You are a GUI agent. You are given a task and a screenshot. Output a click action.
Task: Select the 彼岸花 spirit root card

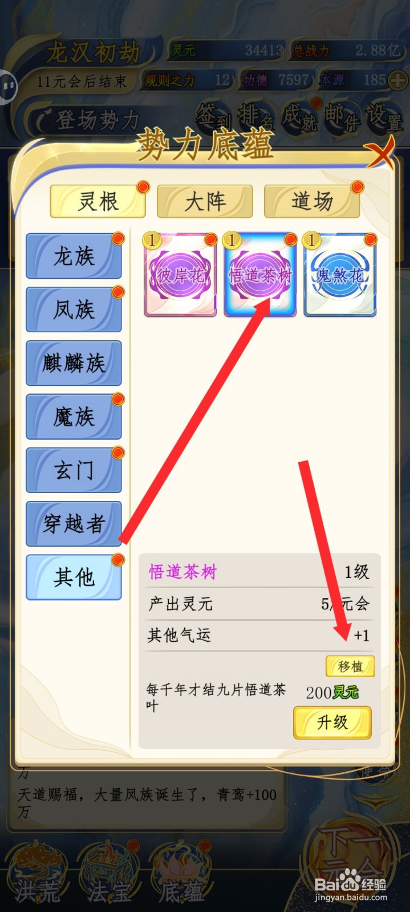180,274
